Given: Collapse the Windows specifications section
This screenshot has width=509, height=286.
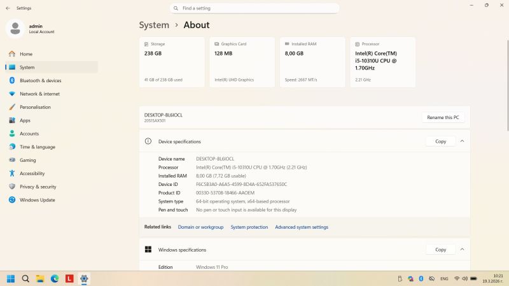Looking at the screenshot, I should (462, 250).
